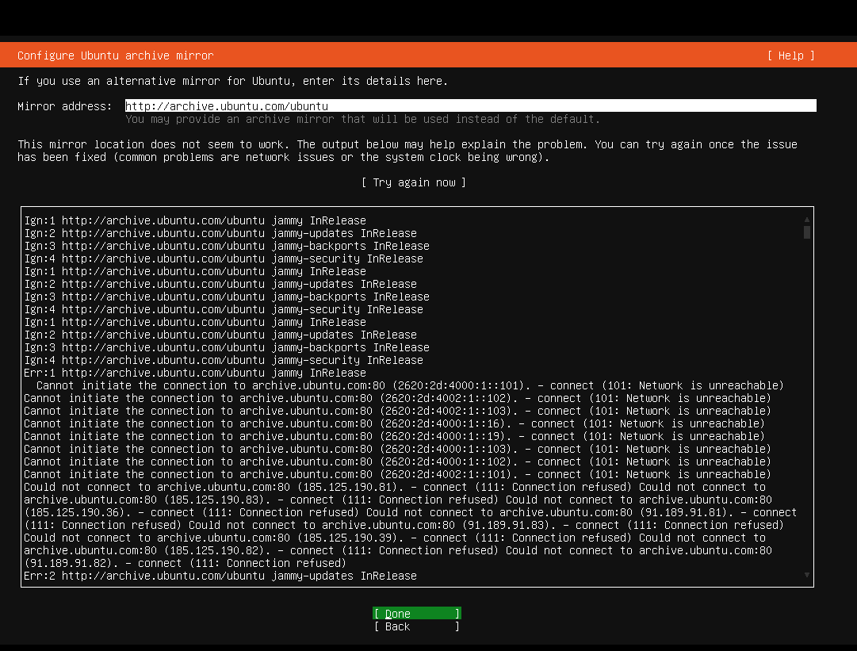This screenshot has width=857, height=651.
Task: Click the 'You may provide an archive mirror' hint
Action: 362,119
